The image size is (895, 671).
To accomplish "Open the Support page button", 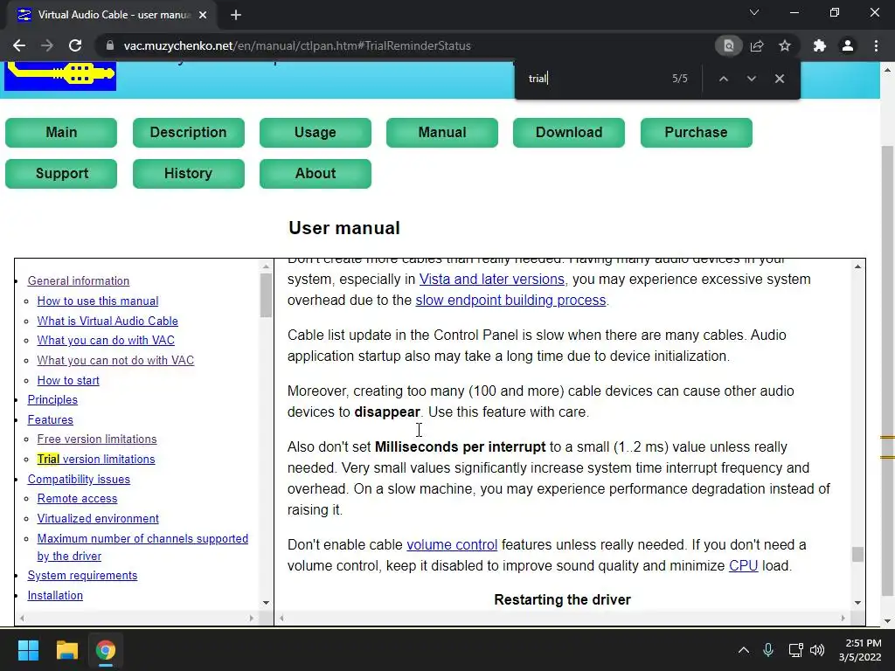I will coord(61,174).
